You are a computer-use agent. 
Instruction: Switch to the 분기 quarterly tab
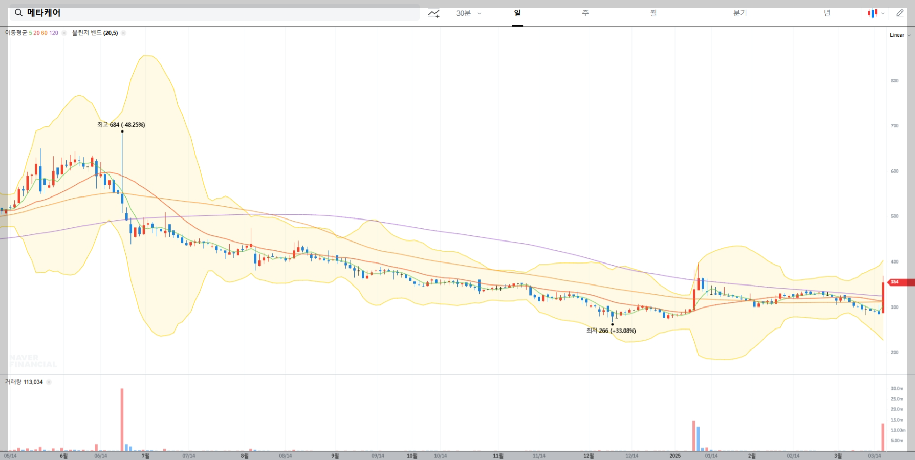pos(740,13)
